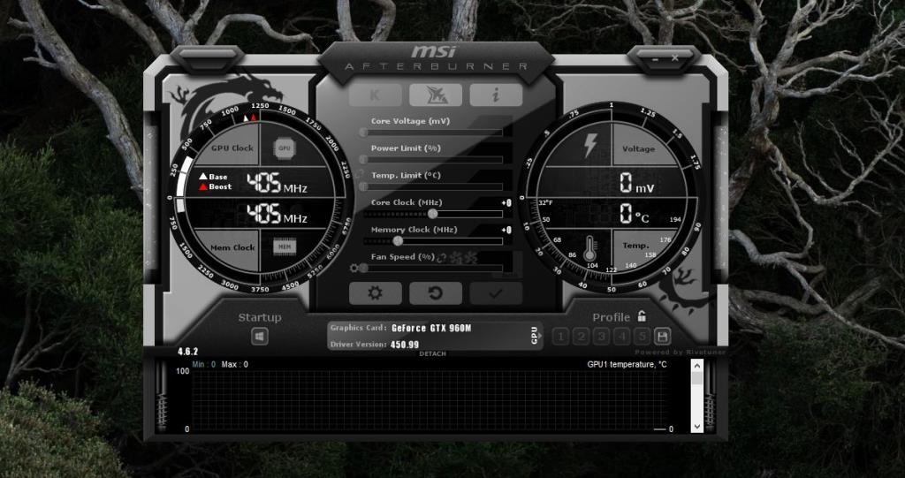Toggle the Profile lock padlock

pyautogui.click(x=642, y=316)
